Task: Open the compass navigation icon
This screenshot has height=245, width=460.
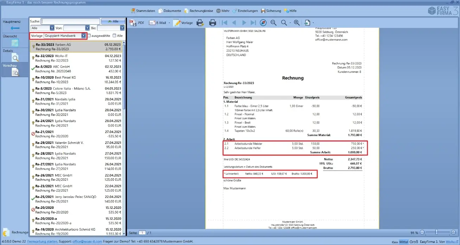Action: click(x=263, y=23)
